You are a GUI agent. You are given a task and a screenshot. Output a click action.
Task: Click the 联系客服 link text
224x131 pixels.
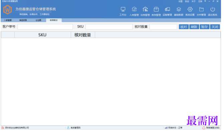tap(213, 128)
